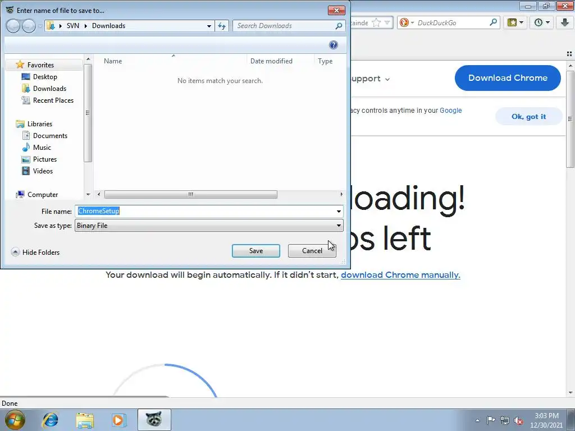
Task: Click the browser search magnifier icon
Action: tap(494, 22)
